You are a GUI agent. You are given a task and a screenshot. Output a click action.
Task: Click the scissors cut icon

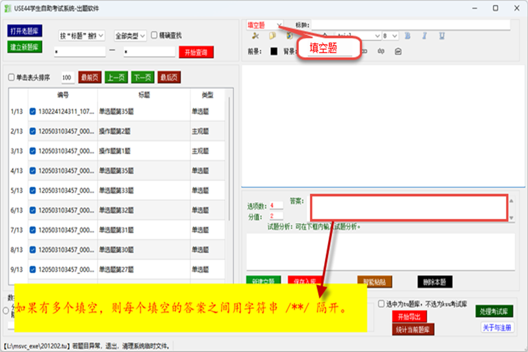point(255,36)
